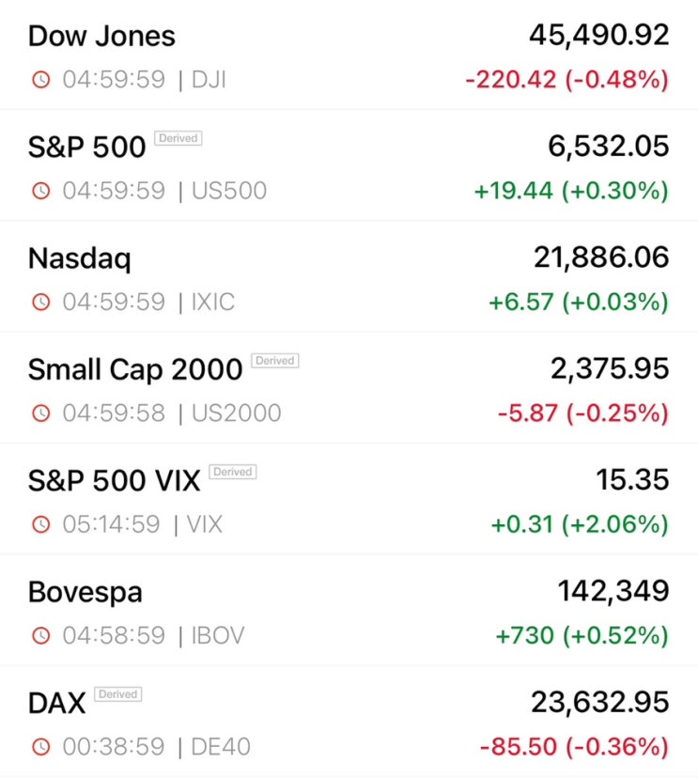Tap the clock icon on the S&P 500 VIX row

pos(41,524)
